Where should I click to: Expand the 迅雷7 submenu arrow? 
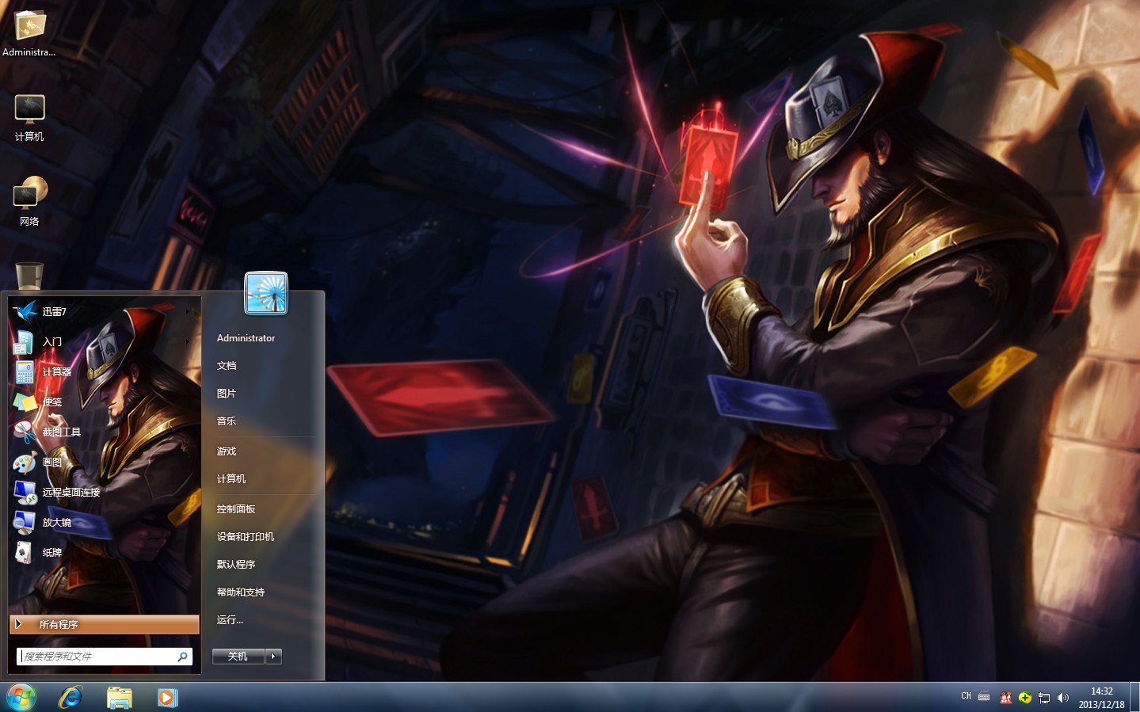tap(188, 311)
